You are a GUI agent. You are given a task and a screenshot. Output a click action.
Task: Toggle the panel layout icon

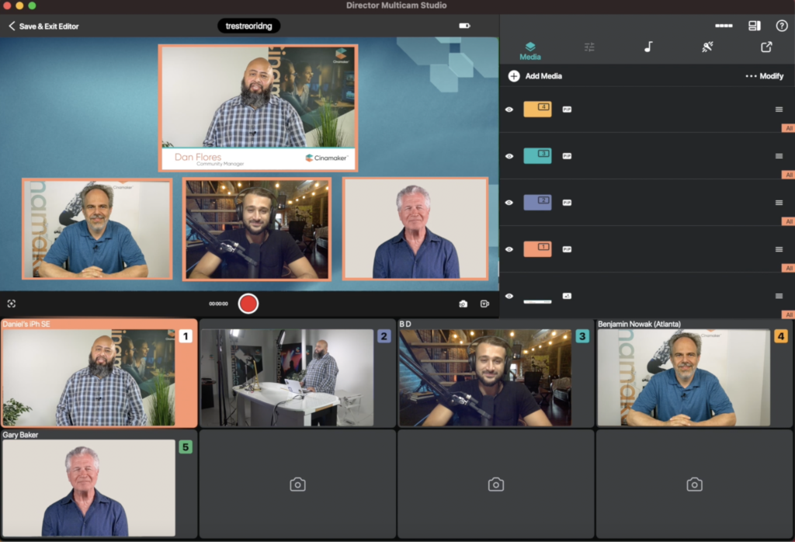[x=755, y=26]
